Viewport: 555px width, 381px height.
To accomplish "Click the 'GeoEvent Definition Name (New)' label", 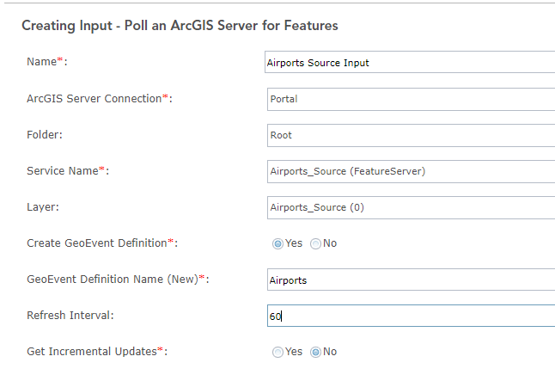I will pos(112,280).
